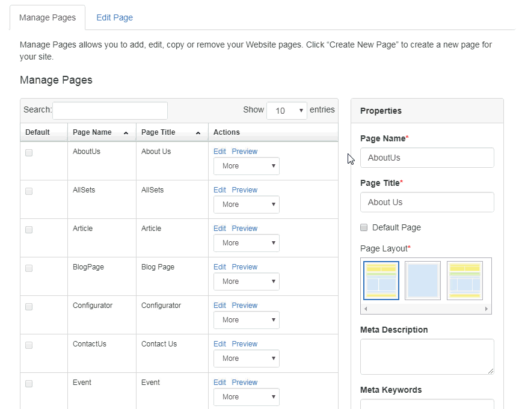Image resolution: width=522 pixels, height=409 pixels.
Task: Open the More dropdown for AboutUs
Action: click(x=247, y=166)
